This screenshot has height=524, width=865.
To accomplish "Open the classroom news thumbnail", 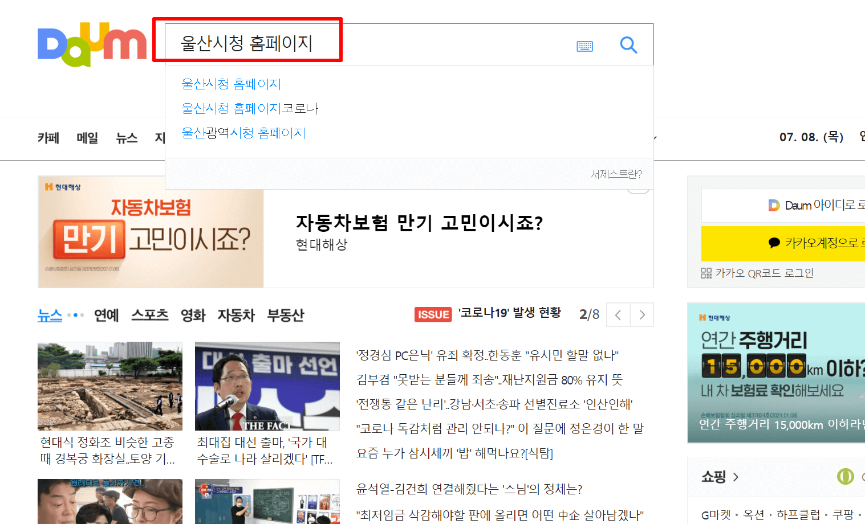I will (x=267, y=501).
